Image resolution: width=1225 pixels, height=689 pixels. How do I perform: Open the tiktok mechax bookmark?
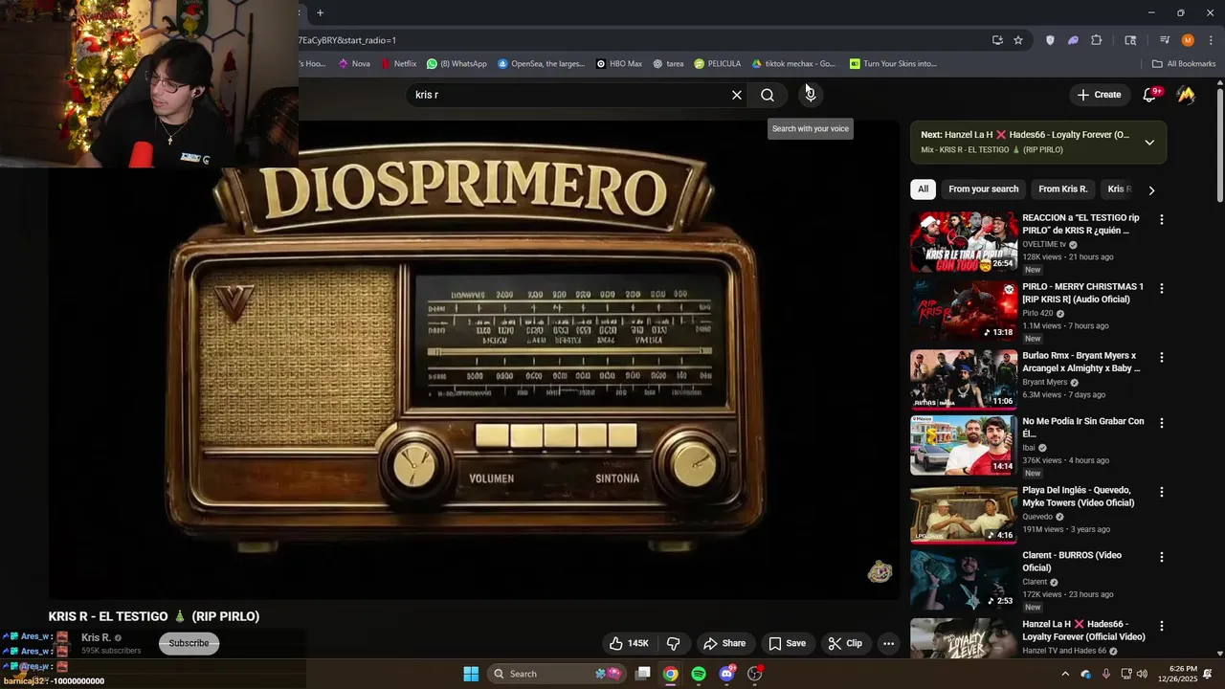click(793, 64)
